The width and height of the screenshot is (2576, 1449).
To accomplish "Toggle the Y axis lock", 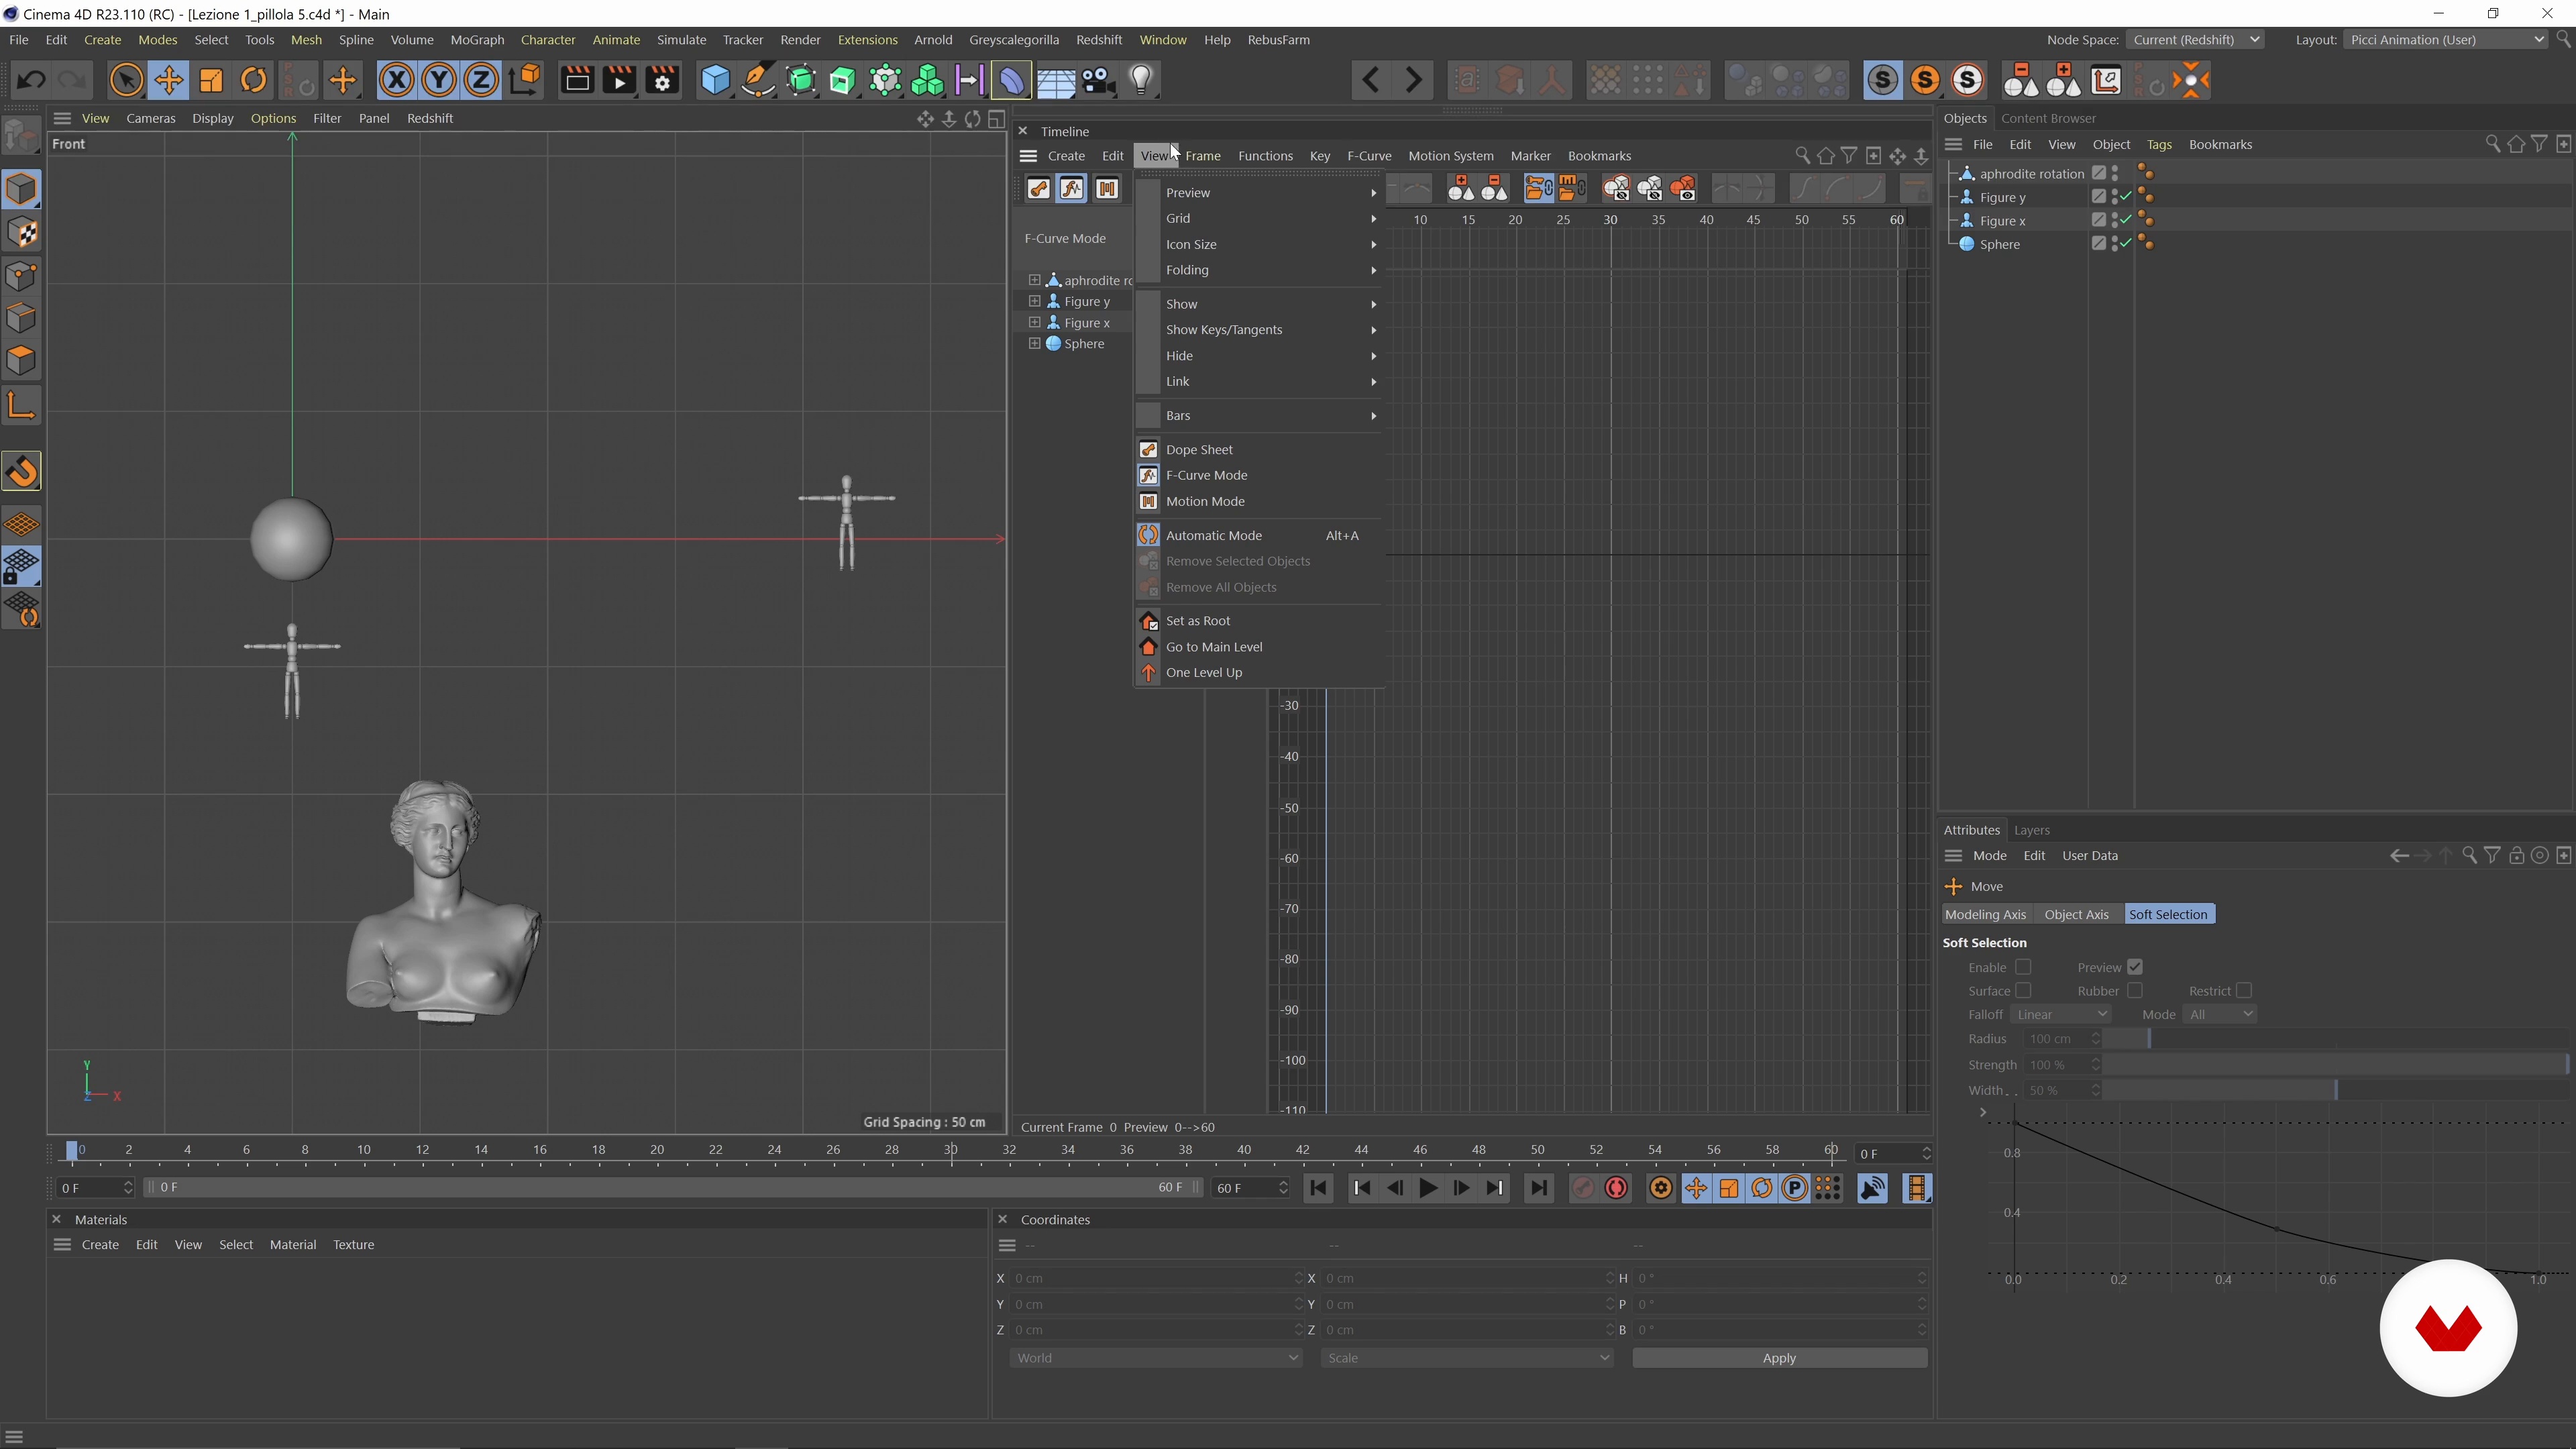I will point(439,80).
